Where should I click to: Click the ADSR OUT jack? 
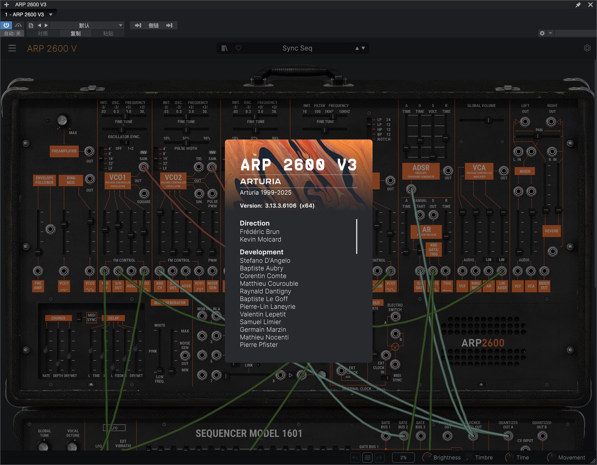pos(448,171)
